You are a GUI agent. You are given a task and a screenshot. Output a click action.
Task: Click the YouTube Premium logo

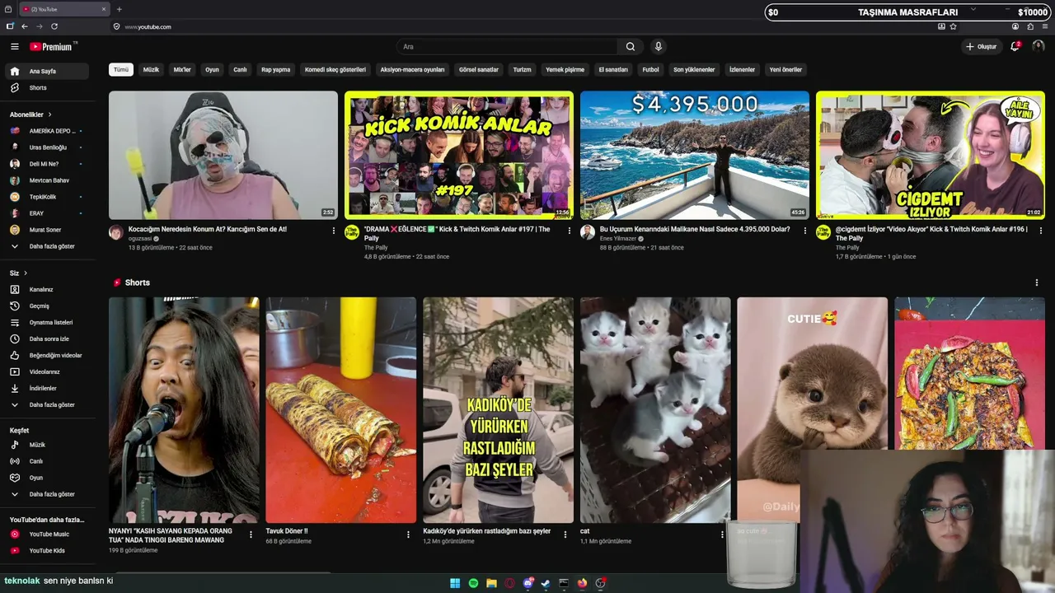coord(53,47)
